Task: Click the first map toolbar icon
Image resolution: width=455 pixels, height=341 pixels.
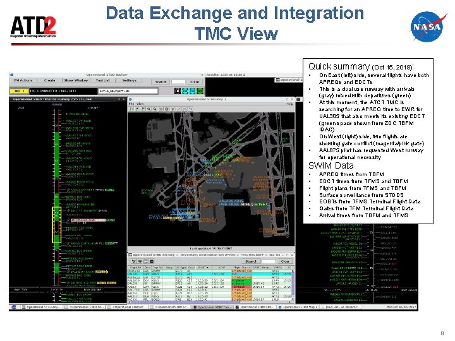Action: [x=131, y=109]
